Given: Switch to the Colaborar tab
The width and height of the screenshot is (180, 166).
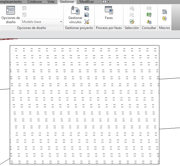Looking at the screenshot, I should [35, 2].
